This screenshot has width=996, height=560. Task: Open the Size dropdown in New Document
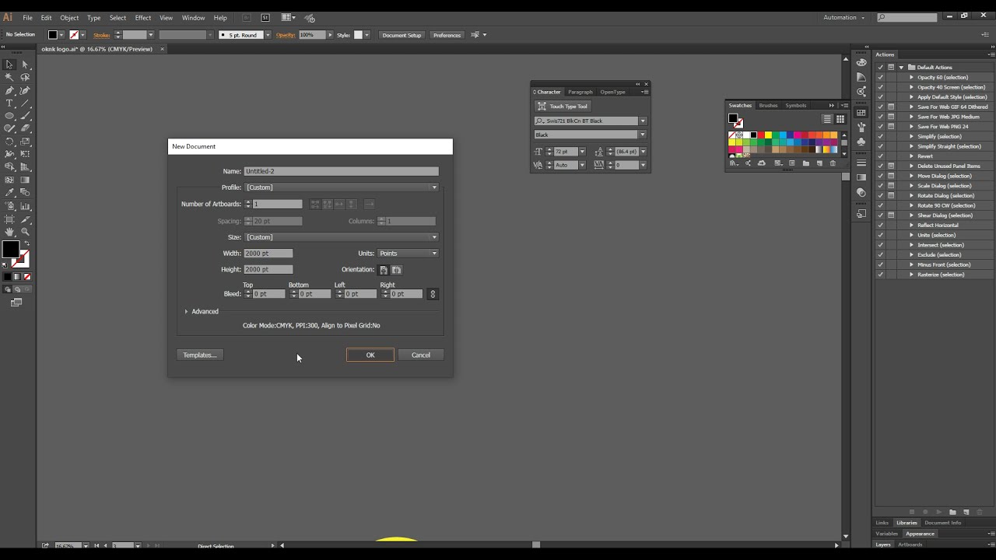pyautogui.click(x=342, y=237)
